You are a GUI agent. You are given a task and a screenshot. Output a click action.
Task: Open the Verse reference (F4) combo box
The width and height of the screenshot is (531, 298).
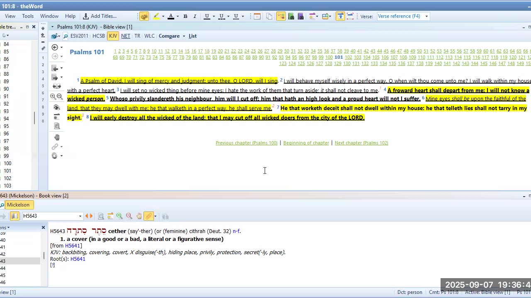click(x=403, y=16)
